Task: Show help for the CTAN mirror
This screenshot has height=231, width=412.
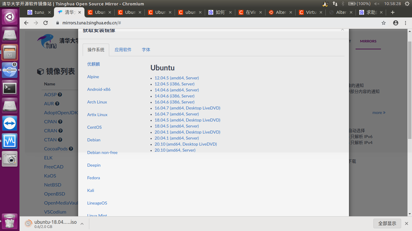Action: tap(60, 140)
